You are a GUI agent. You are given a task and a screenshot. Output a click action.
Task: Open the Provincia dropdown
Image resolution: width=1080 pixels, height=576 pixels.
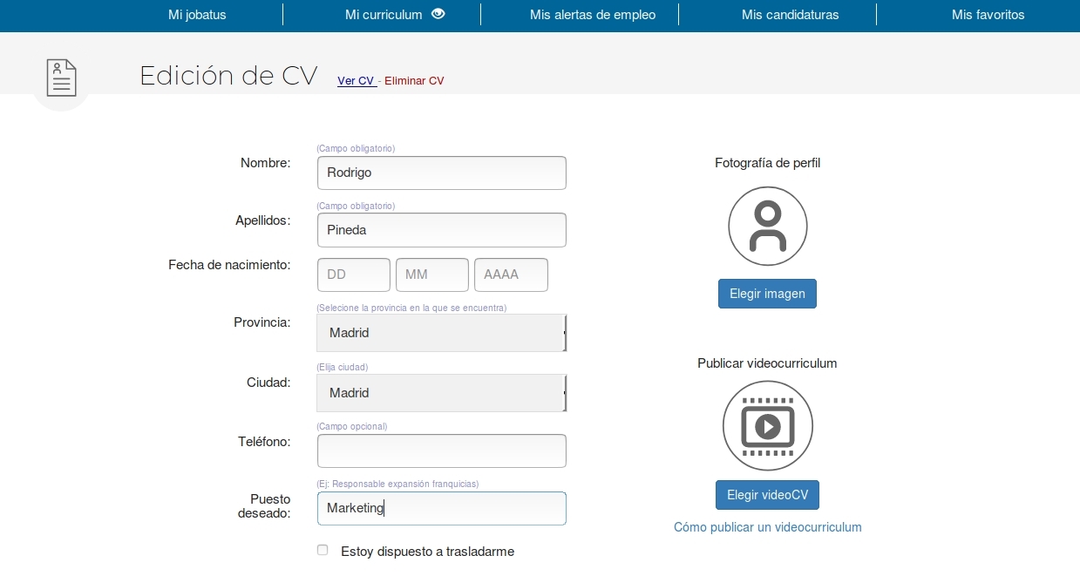click(x=441, y=333)
